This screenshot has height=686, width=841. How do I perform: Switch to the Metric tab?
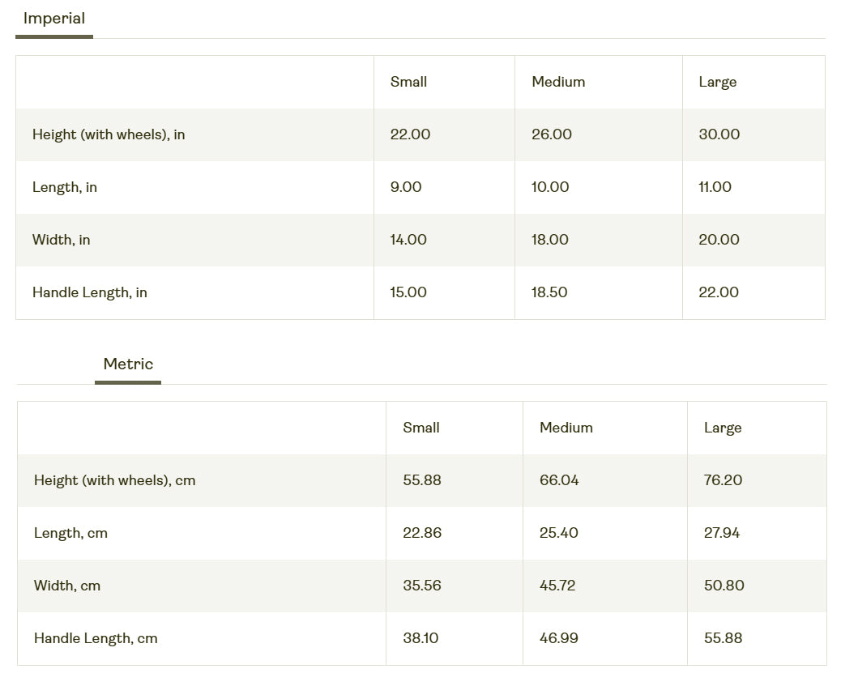tap(128, 364)
